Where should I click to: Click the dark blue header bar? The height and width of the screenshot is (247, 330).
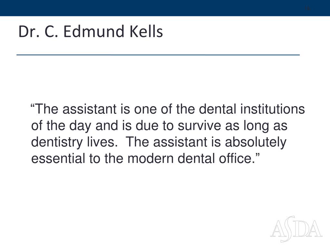[x=165, y=8]
